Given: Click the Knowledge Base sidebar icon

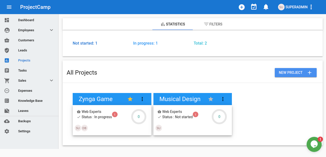Looking at the screenshot, I should [7, 101].
